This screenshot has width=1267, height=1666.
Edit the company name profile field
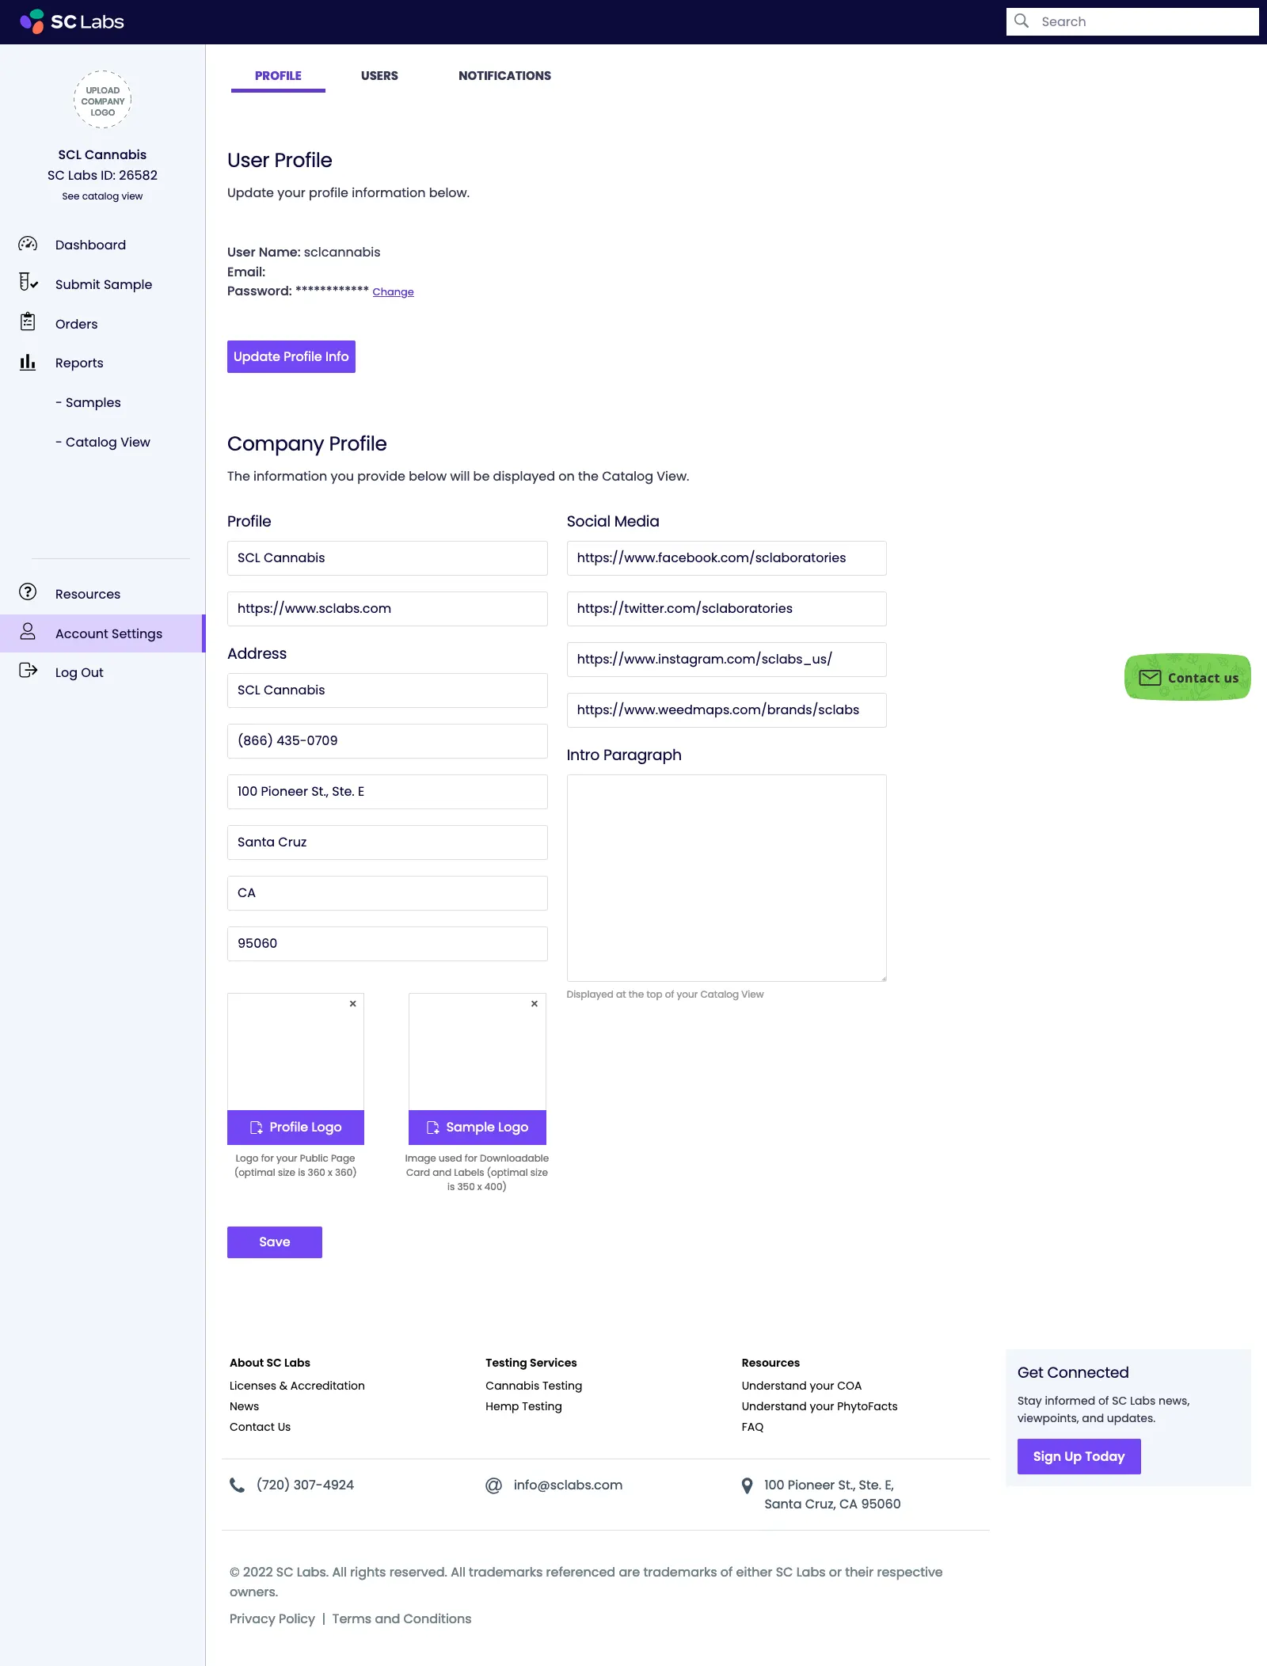tap(387, 558)
